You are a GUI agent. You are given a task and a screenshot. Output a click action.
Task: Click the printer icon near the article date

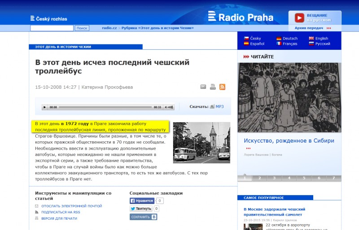click(x=213, y=87)
